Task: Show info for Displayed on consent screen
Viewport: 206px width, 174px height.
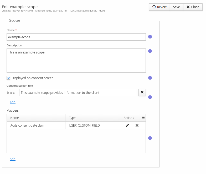Action: [x=150, y=78]
